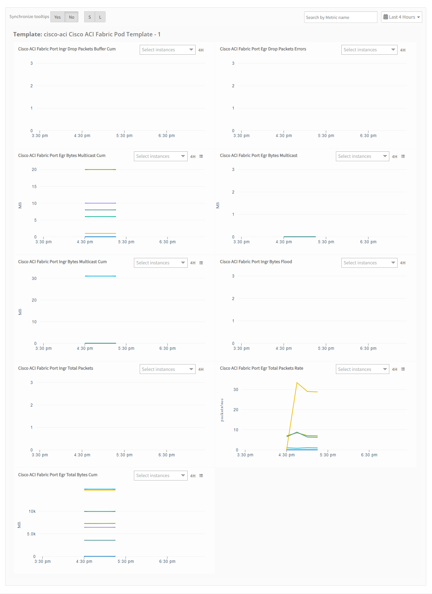Open legend icon for Ingr Bytes Multicast Cum chart
The image size is (432, 594).
201,263
